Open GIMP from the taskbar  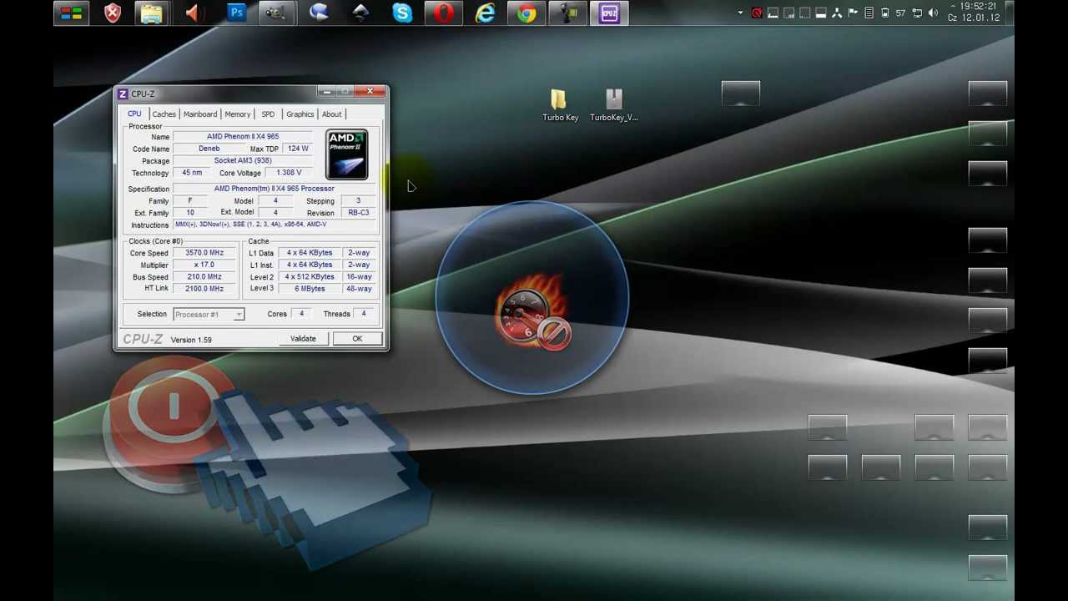[276, 13]
